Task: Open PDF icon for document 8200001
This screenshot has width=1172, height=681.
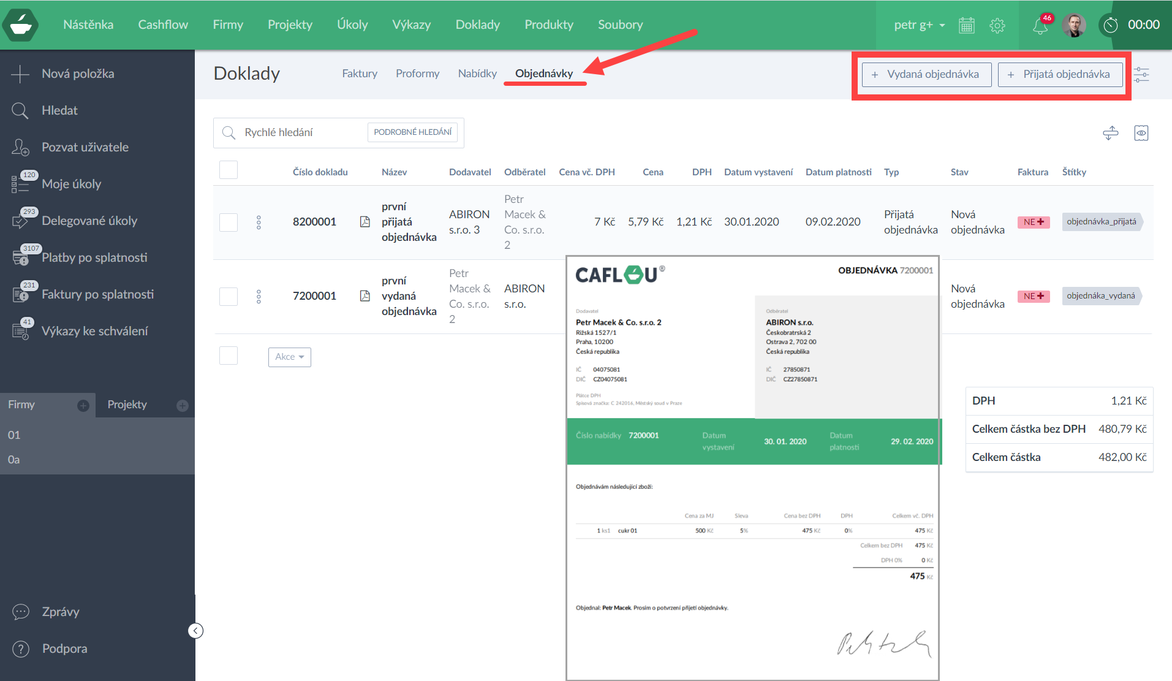Action: pyautogui.click(x=365, y=222)
